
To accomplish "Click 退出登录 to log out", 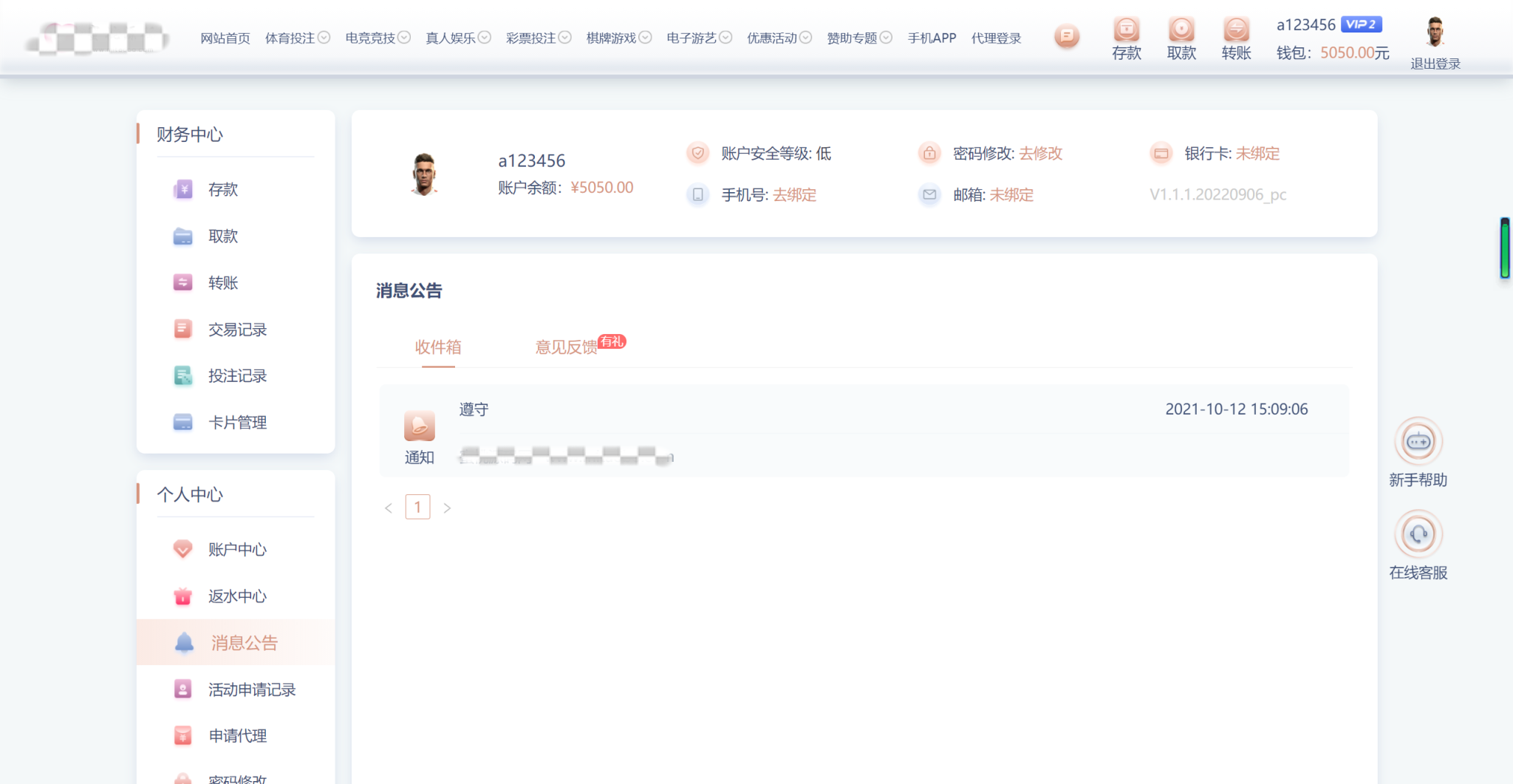I will point(1435,64).
